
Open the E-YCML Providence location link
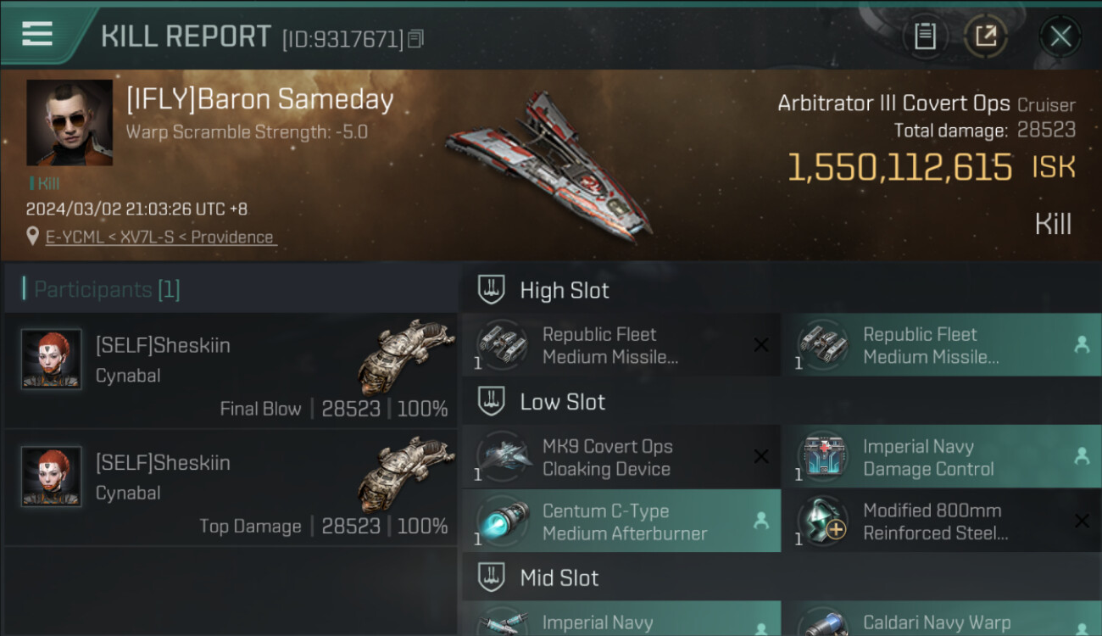(160, 237)
